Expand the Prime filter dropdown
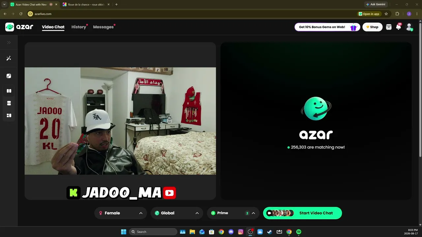Image resolution: width=422 pixels, height=237 pixels. 233,213
